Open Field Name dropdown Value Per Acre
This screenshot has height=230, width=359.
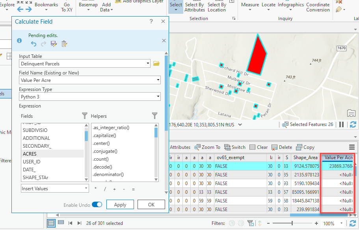tap(90, 80)
